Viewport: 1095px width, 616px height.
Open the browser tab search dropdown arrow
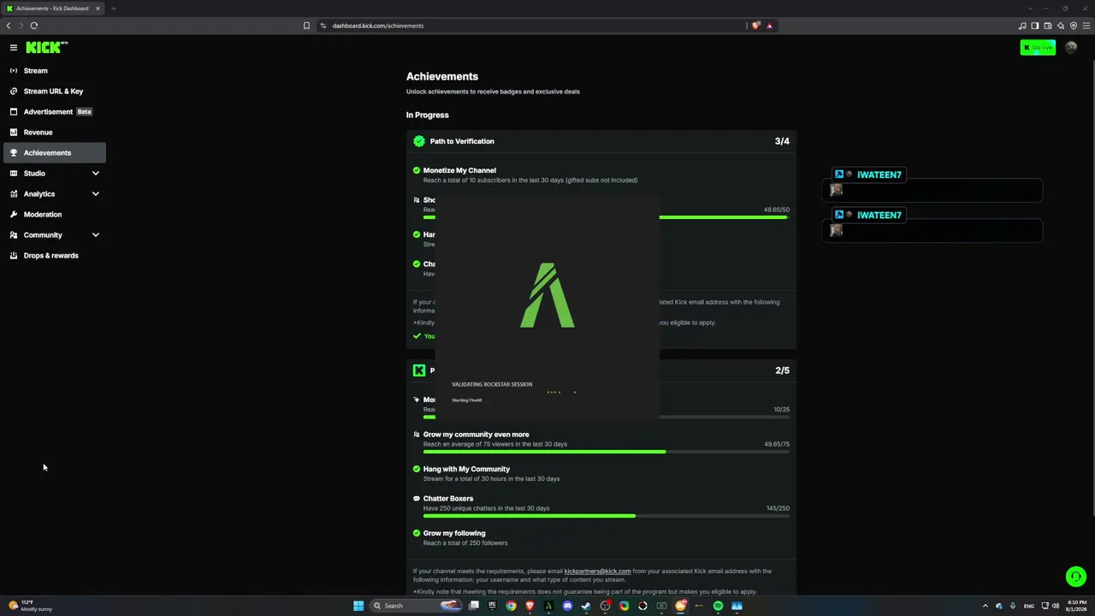(x=1030, y=9)
